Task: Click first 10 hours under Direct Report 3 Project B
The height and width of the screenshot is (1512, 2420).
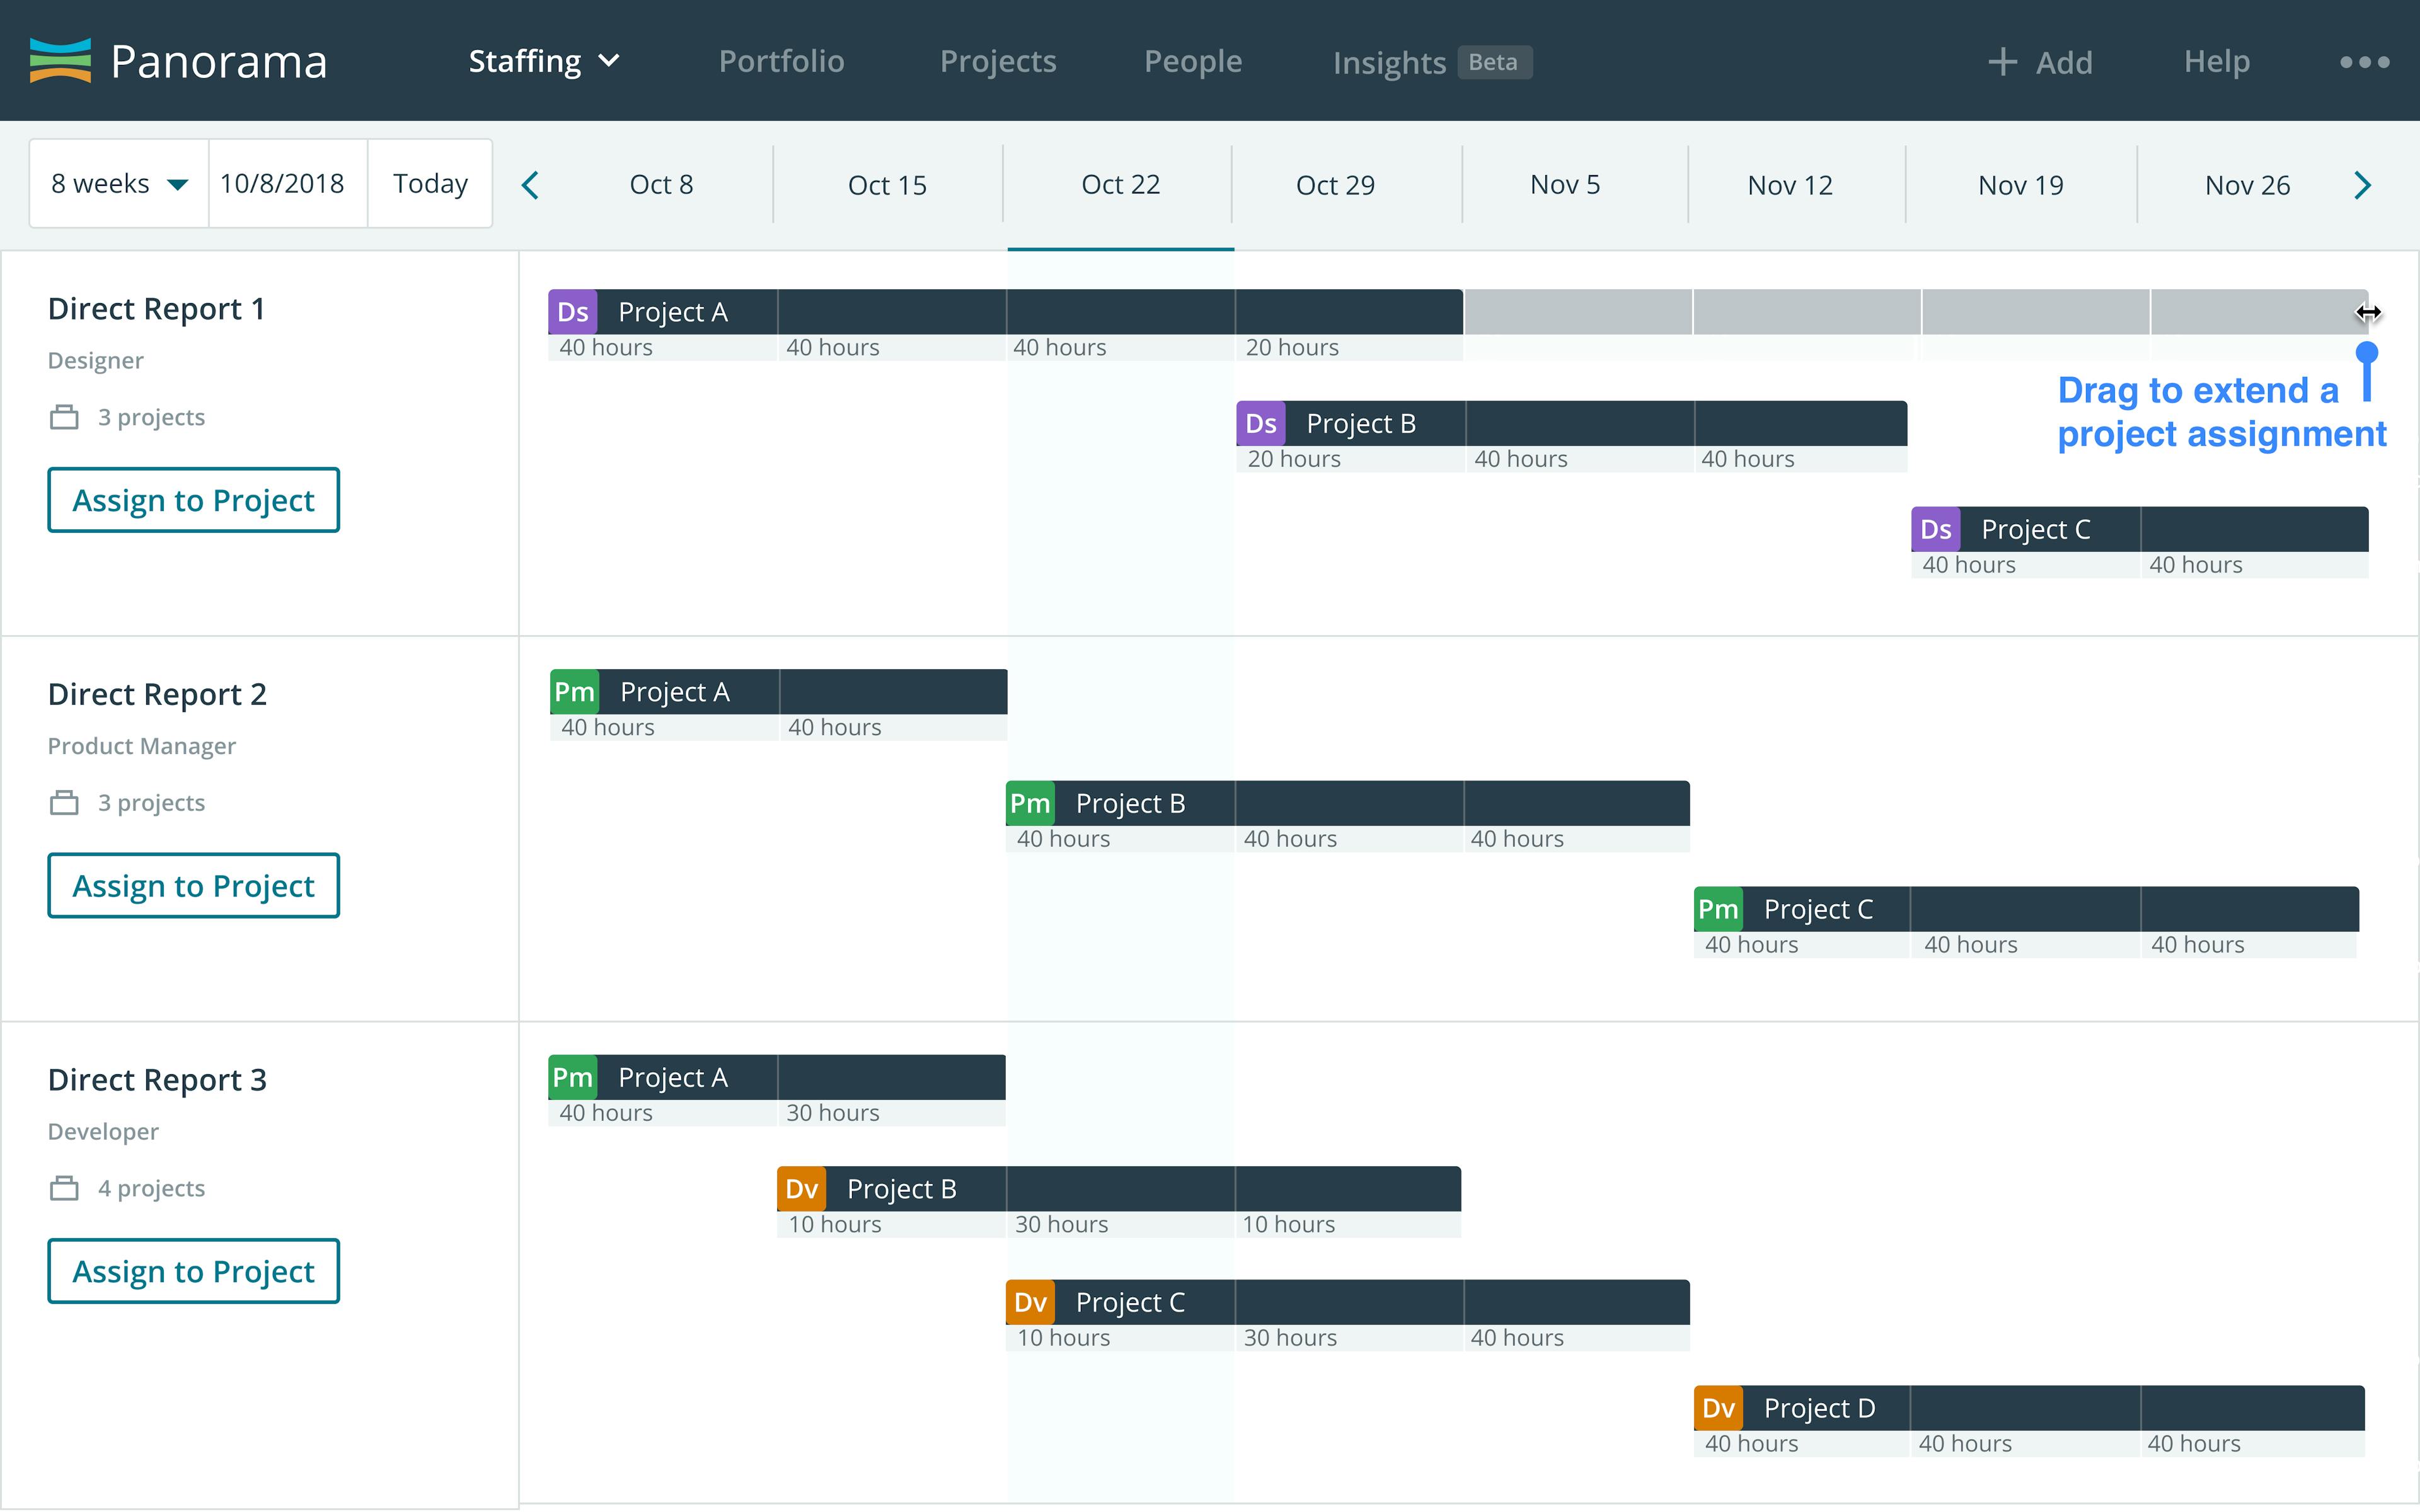Action: (835, 1224)
